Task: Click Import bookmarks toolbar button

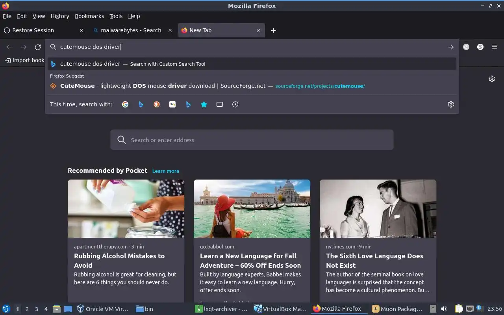Action: [24, 60]
